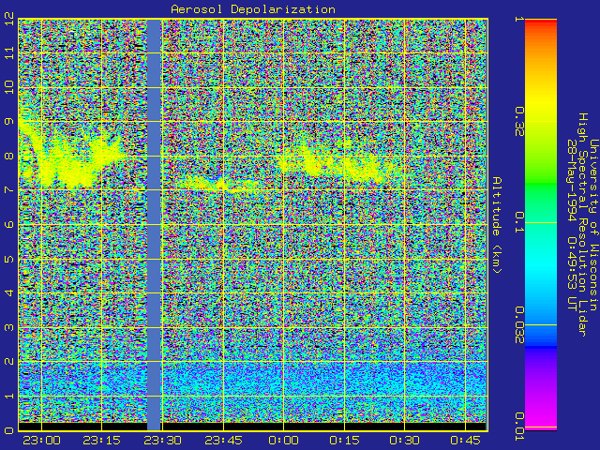Click the 'University of Wisconsin' text
600x450 pixels.
[x=593, y=225]
